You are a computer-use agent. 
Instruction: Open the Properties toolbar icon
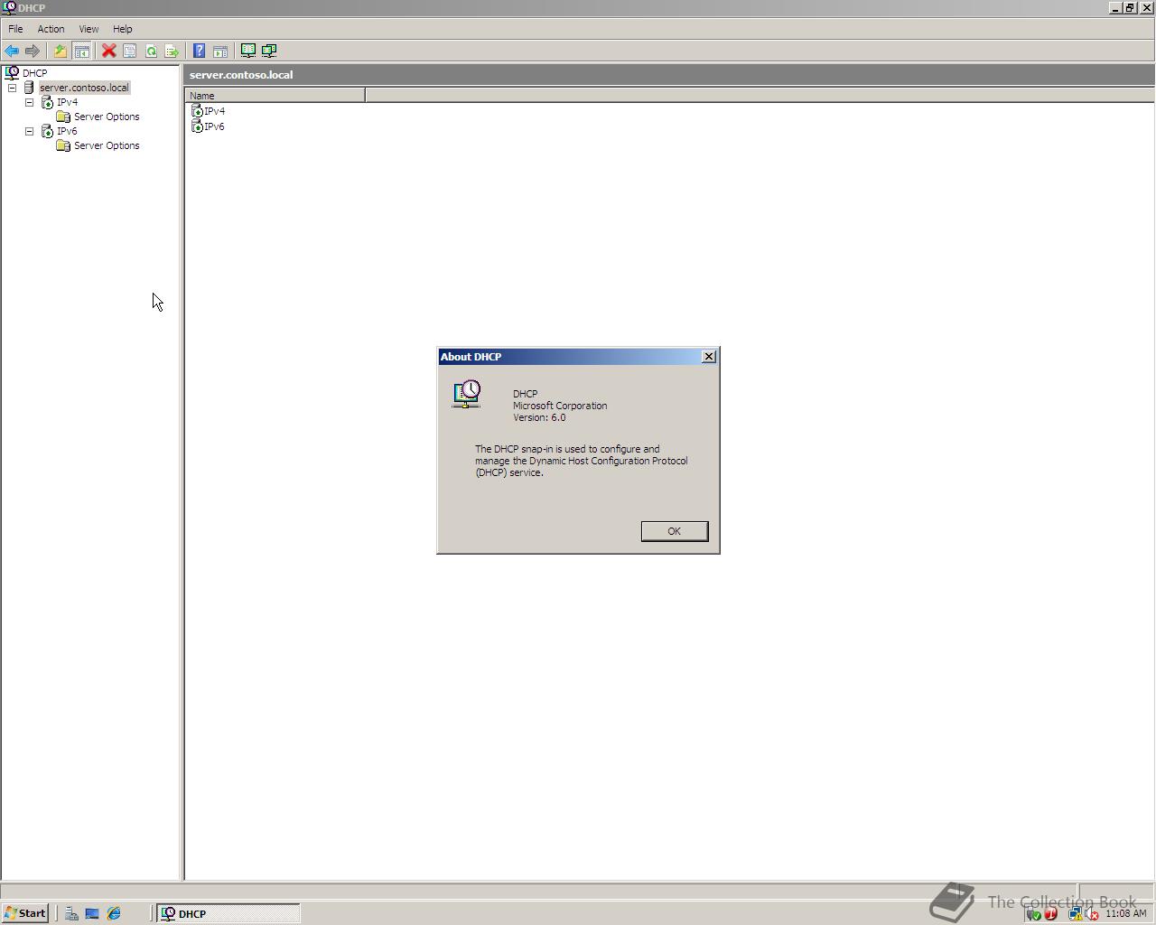[x=130, y=51]
